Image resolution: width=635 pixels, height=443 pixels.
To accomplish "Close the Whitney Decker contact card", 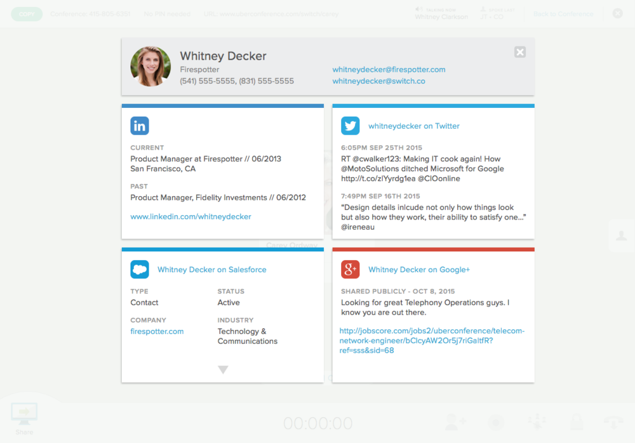I will coord(520,52).
